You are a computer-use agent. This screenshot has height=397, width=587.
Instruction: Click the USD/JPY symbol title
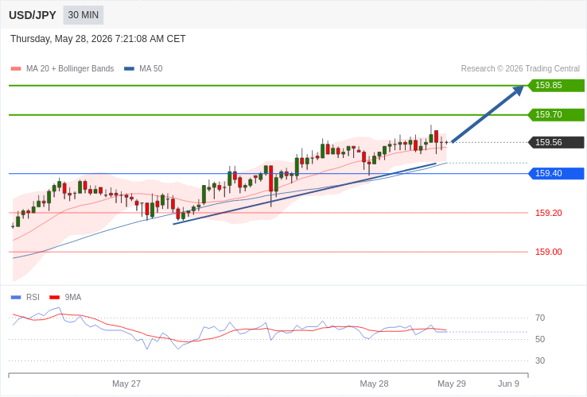click(x=33, y=15)
